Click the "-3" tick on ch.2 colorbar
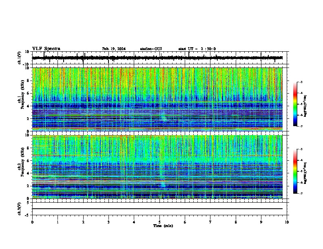 (x=301, y=149)
